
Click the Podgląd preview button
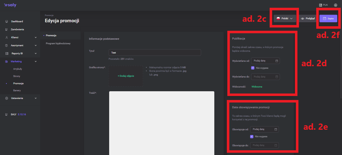308,18
